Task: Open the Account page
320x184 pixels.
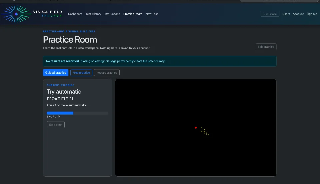Action: (x=298, y=14)
